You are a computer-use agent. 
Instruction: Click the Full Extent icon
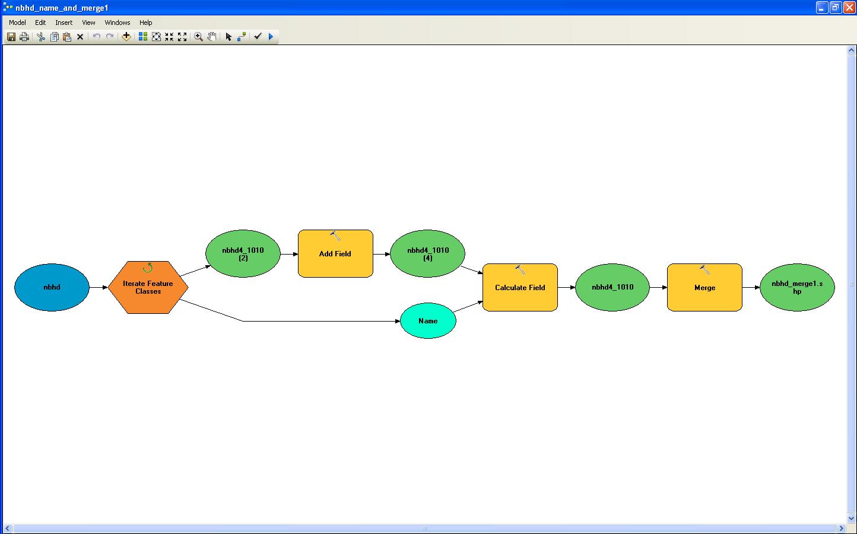(156, 37)
